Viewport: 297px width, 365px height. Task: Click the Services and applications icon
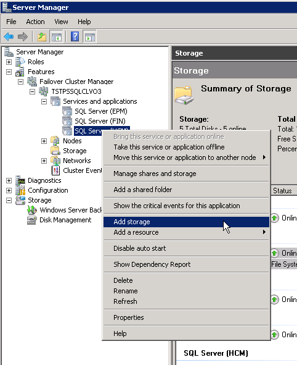pos(55,101)
